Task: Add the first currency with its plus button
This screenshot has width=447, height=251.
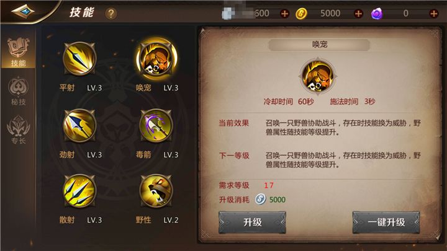Action: click(284, 14)
